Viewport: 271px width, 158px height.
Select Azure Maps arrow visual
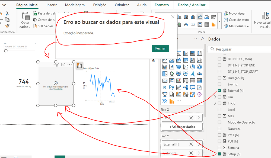[x=192, y=74]
